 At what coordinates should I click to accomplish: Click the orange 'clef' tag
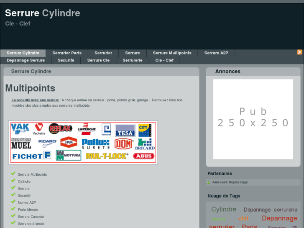(x=243, y=218)
